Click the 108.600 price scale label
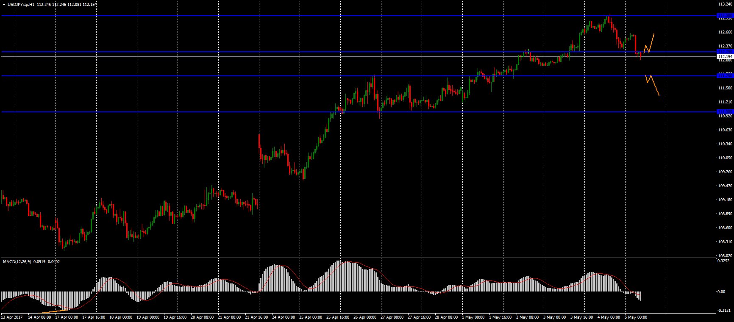The width and height of the screenshot is (734, 322). [725, 228]
